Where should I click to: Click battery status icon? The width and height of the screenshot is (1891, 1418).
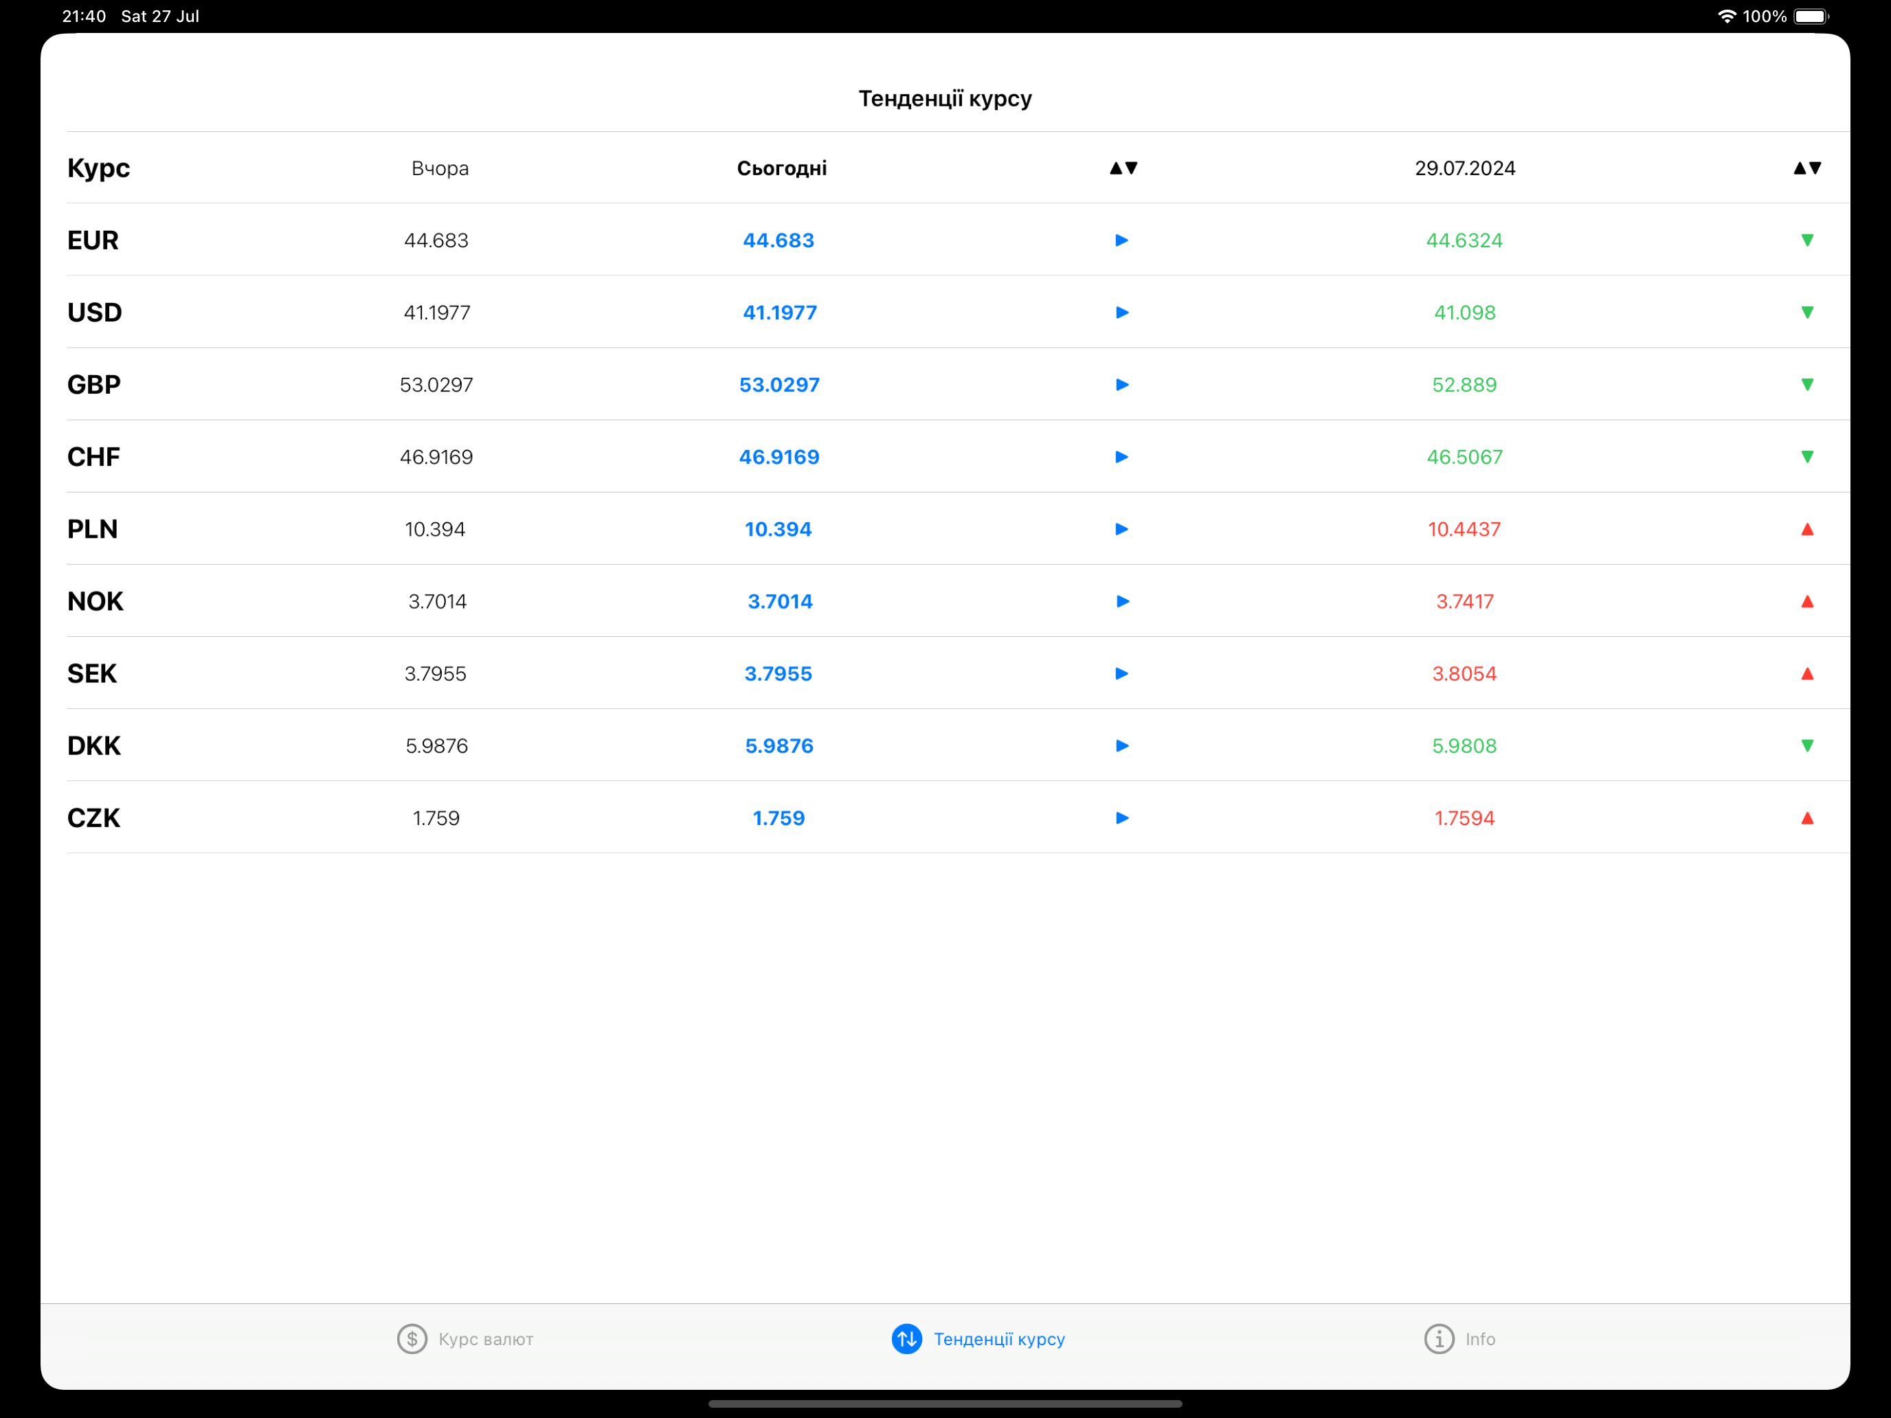pos(1811,16)
